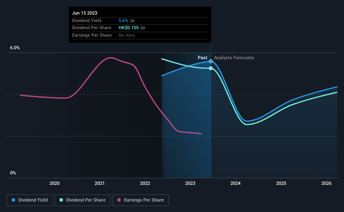Click the blue Dividend Yield data point marker

click(x=211, y=61)
